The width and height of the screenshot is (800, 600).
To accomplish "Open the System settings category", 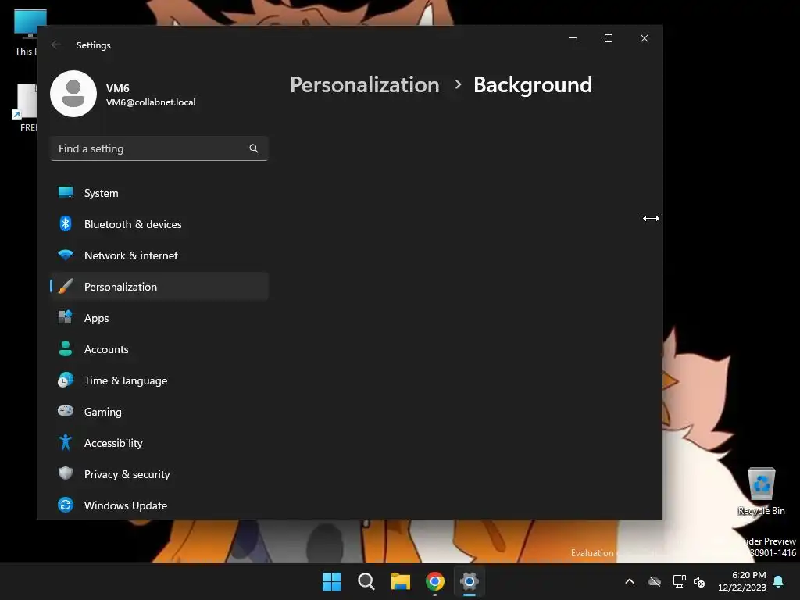I will click(x=159, y=194).
